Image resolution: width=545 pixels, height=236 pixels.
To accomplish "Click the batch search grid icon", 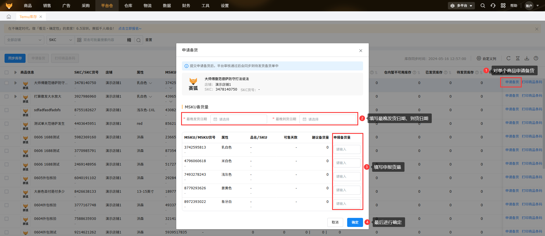I will tap(79, 40).
